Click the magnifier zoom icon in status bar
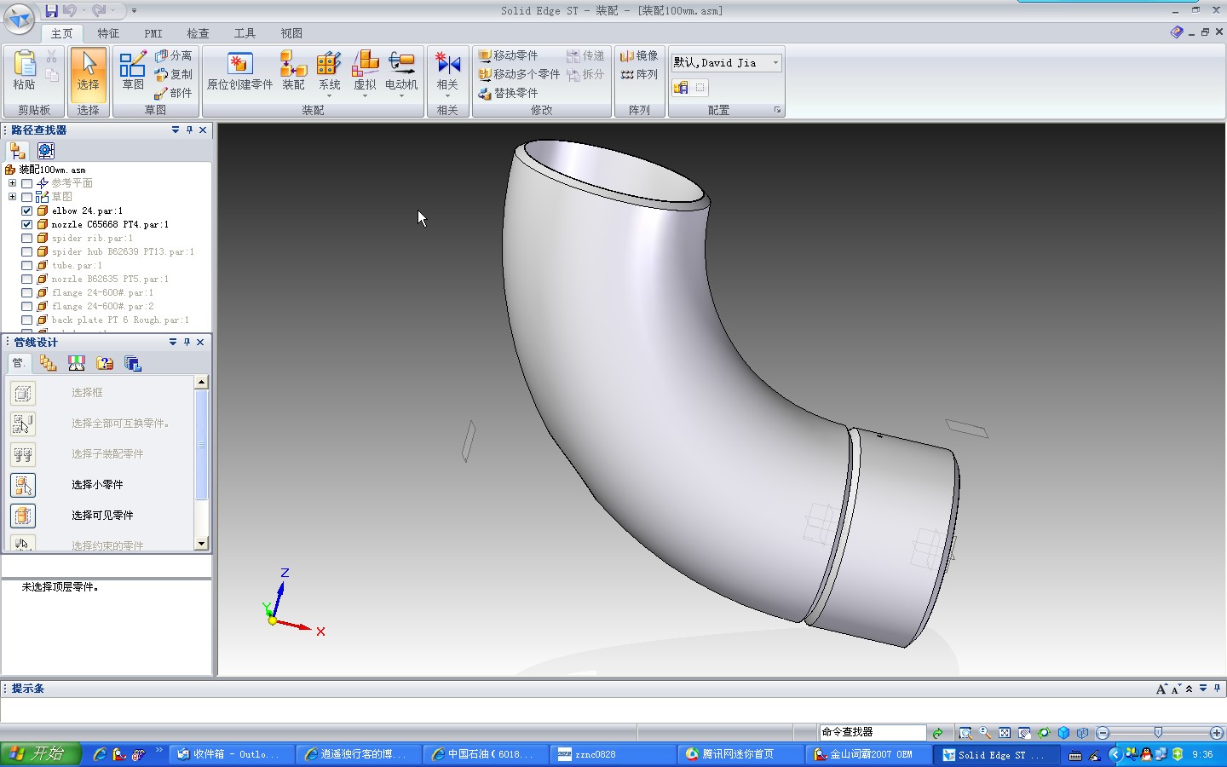The width and height of the screenshot is (1227, 767). tap(985, 733)
